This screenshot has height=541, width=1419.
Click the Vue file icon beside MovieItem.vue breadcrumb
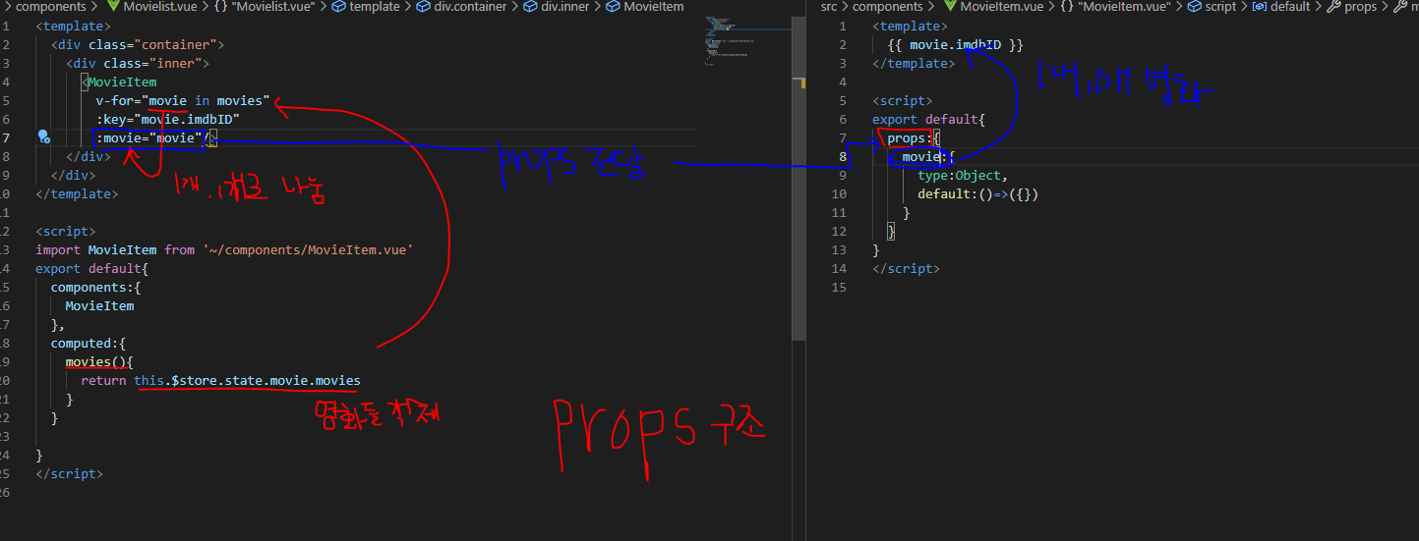(x=948, y=7)
